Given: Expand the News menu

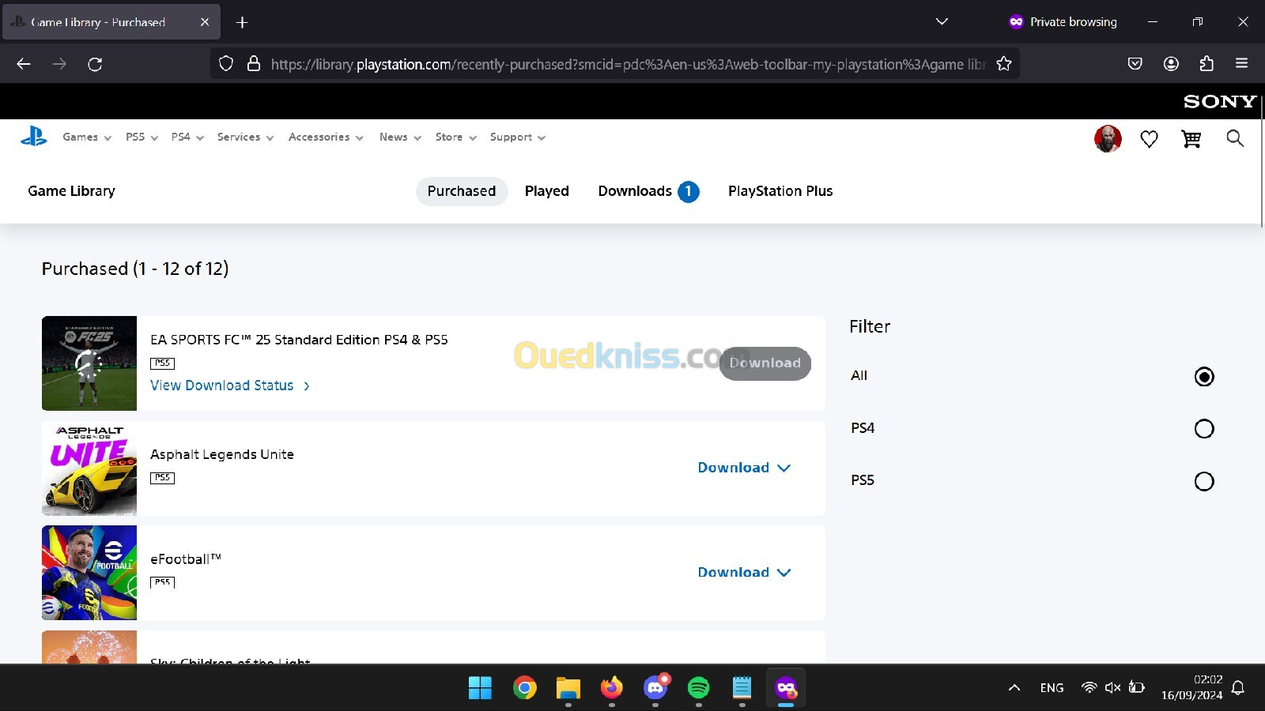Looking at the screenshot, I should tap(400, 137).
